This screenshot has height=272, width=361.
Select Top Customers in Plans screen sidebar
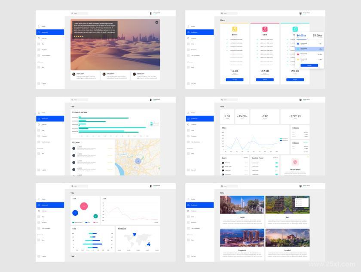pyautogui.click(x=193, y=56)
